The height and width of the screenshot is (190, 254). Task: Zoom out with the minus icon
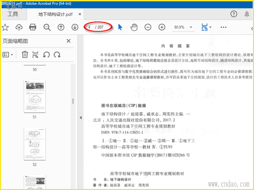(x=148, y=27)
